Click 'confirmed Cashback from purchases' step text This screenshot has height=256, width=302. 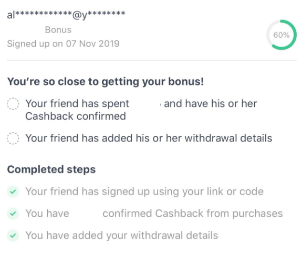193,214
